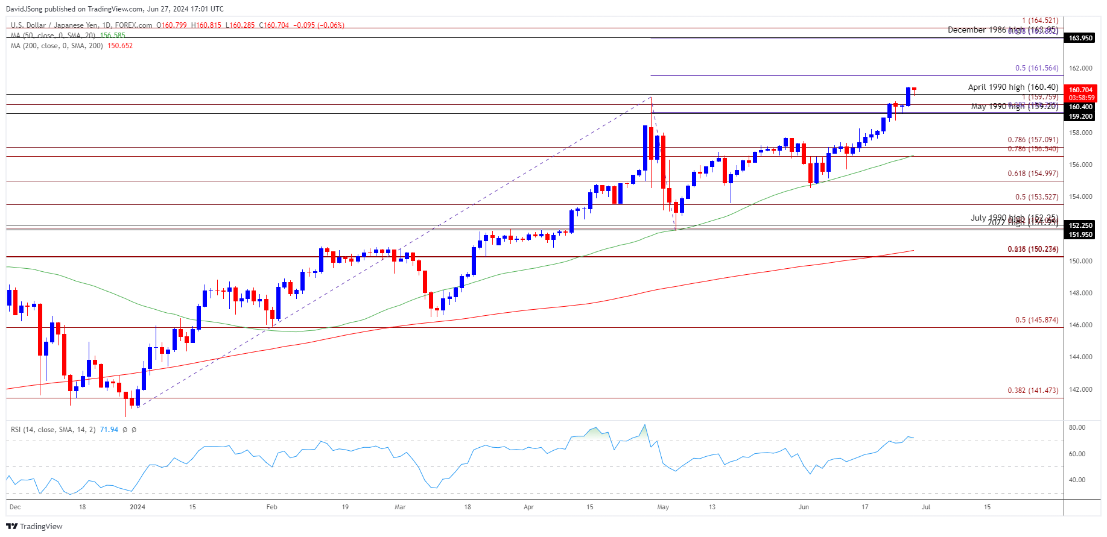Image resolution: width=1107 pixels, height=537 pixels.
Task: Click the bar countdown timer 03:58:59
Action: click(1080, 98)
